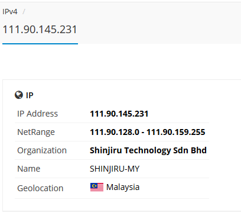The height and width of the screenshot is (219, 241).
Task: Click the blue underline beneath the title
Action: point(40,44)
